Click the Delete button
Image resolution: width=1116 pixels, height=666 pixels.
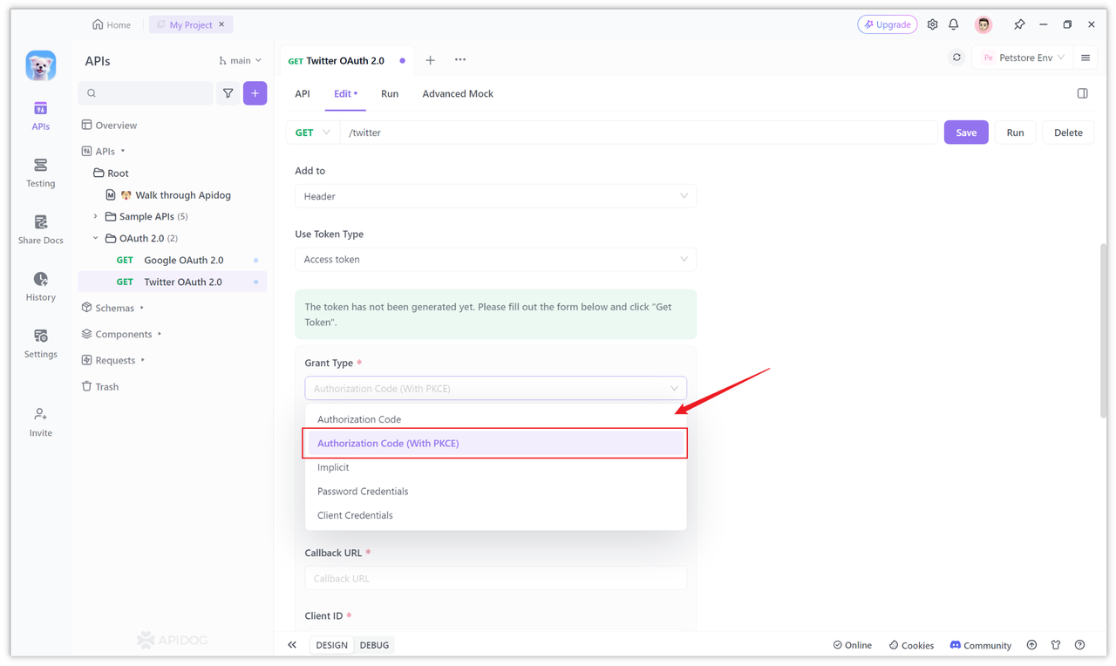(1068, 133)
